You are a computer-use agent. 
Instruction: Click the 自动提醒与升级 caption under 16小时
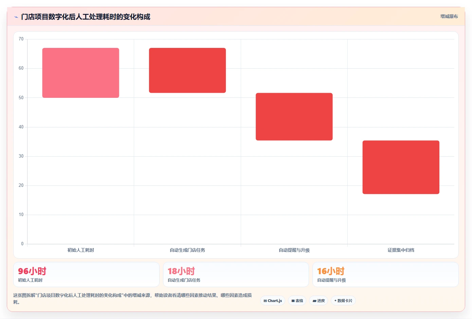331,280
